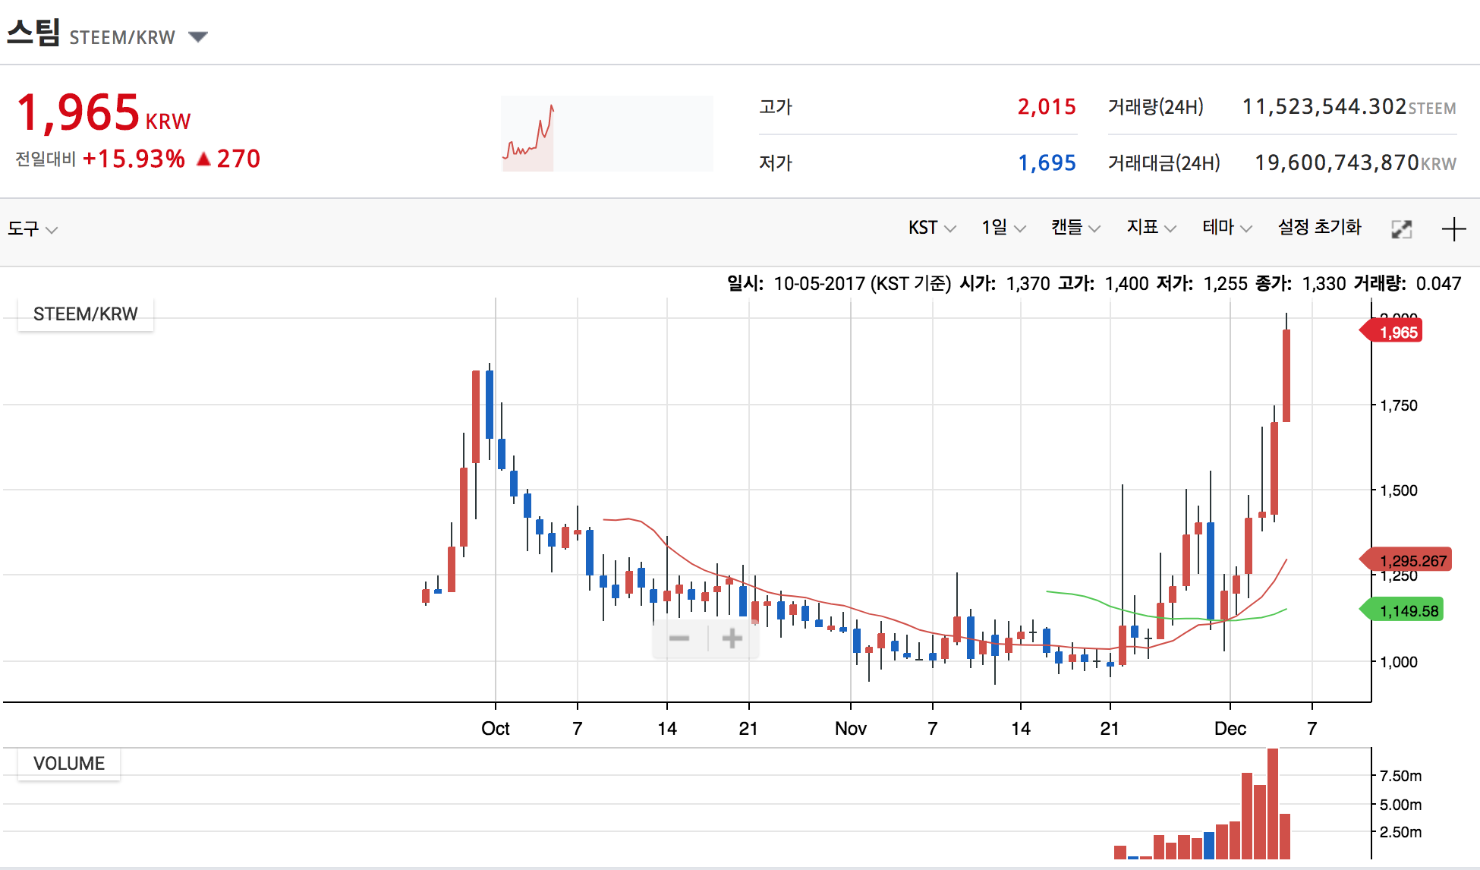Click the 거래량 0.047 volume readout
The image size is (1480, 870).
click(x=1408, y=284)
